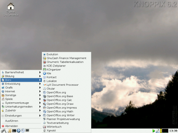This screenshot has width=178, height=133.
Task: Click the monitor icon in the panel
Action: click(x=27, y=130)
